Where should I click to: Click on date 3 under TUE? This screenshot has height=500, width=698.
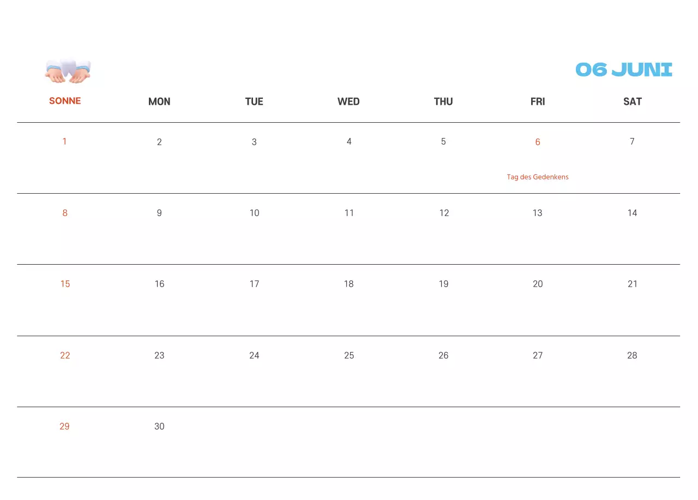coord(254,142)
